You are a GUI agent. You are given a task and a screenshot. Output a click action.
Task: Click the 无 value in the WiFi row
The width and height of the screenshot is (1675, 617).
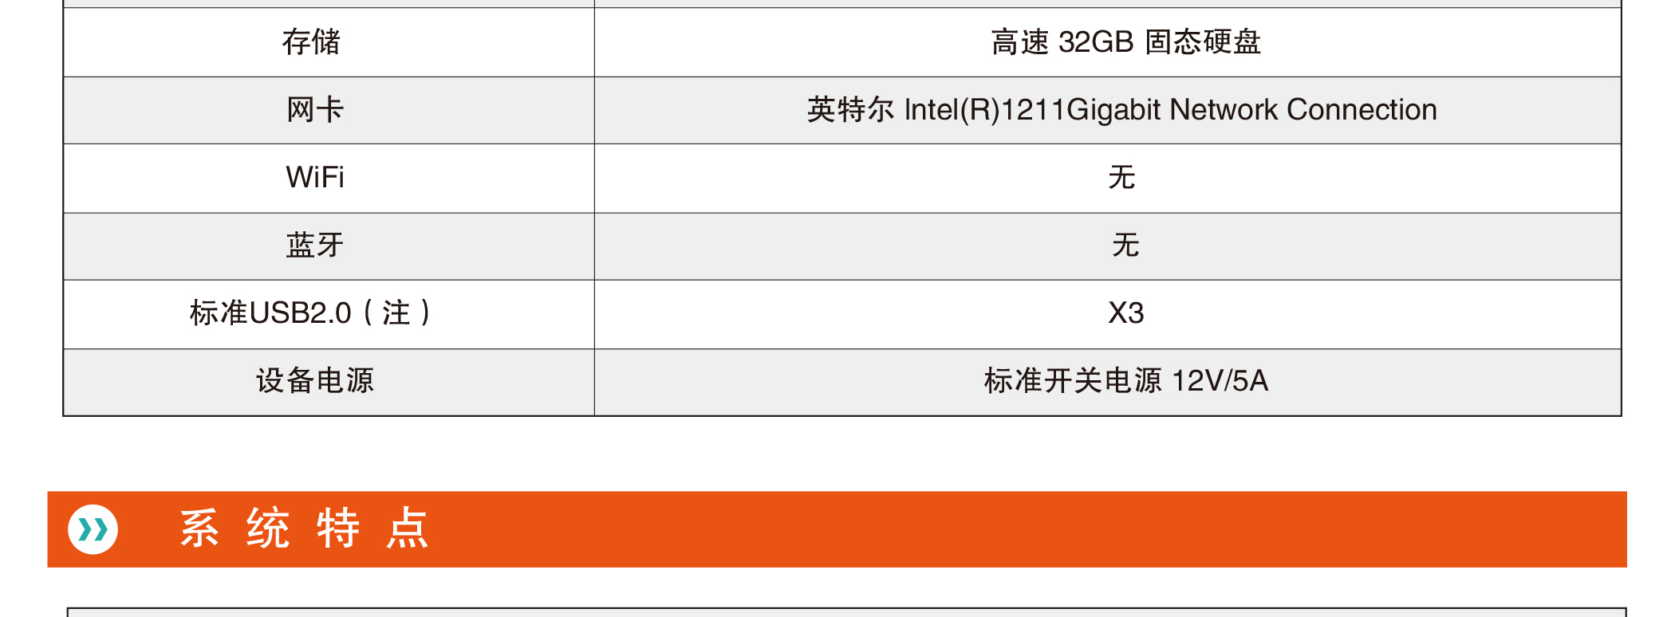1121,178
